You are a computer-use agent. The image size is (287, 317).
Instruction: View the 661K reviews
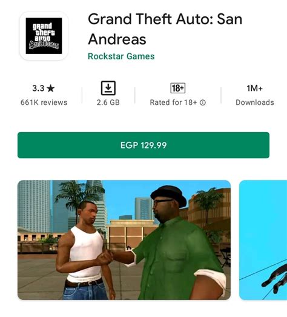tap(44, 102)
